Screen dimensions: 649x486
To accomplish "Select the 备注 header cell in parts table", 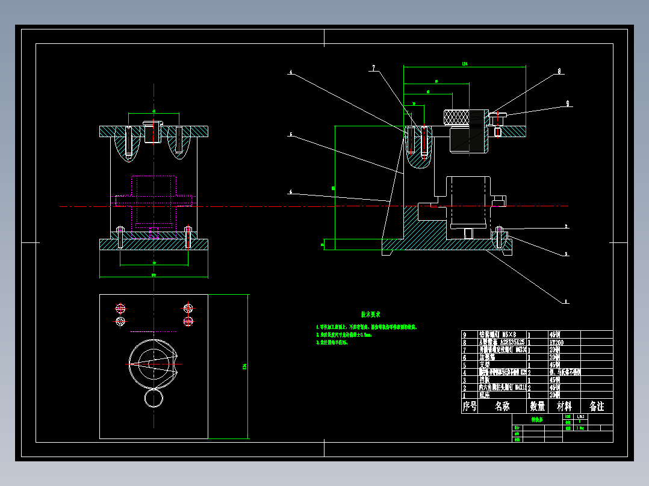I will 597,406.
